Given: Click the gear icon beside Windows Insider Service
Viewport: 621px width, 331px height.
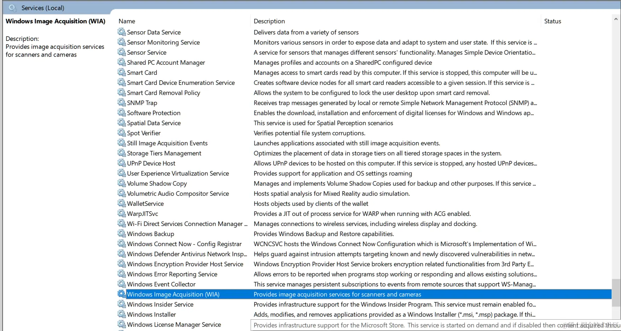Looking at the screenshot, I should pyautogui.click(x=122, y=304).
